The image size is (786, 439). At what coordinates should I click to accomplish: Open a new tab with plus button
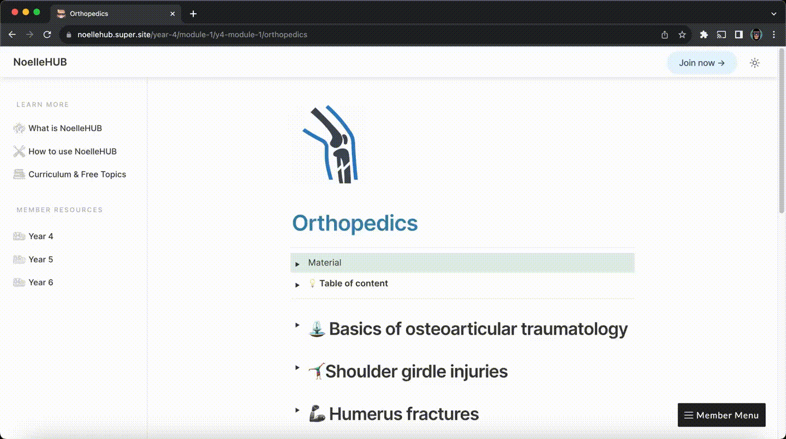[x=193, y=14]
